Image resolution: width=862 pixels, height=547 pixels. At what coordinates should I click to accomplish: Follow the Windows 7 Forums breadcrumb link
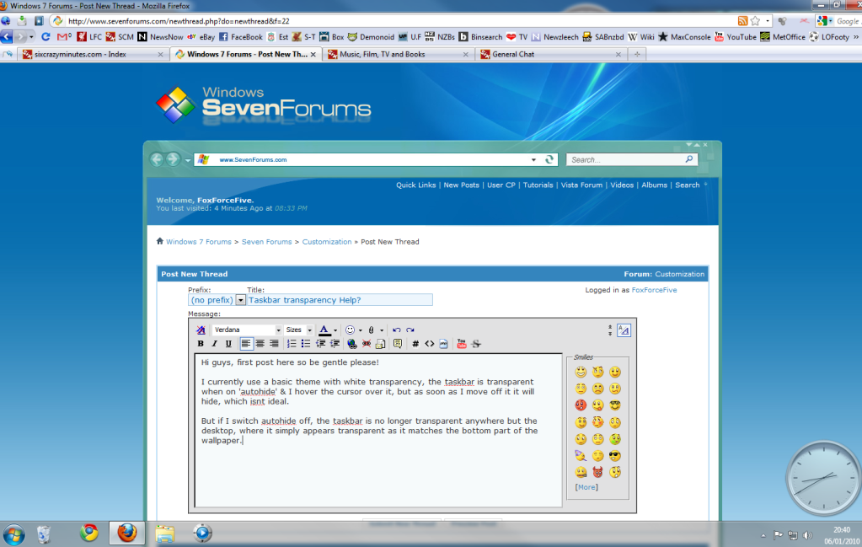(x=199, y=242)
